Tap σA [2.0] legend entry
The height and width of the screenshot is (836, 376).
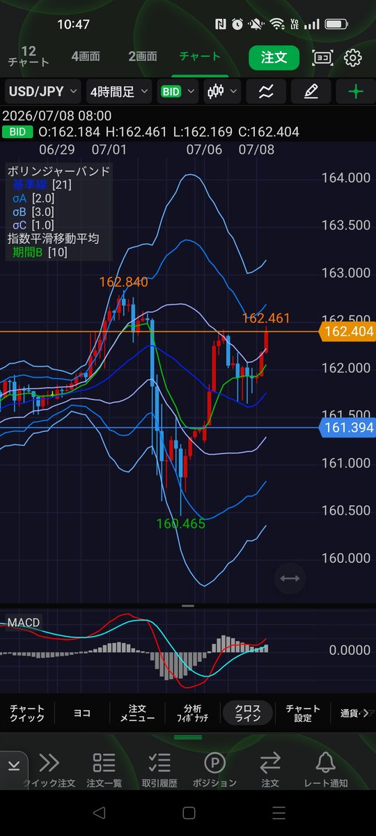click(x=33, y=199)
